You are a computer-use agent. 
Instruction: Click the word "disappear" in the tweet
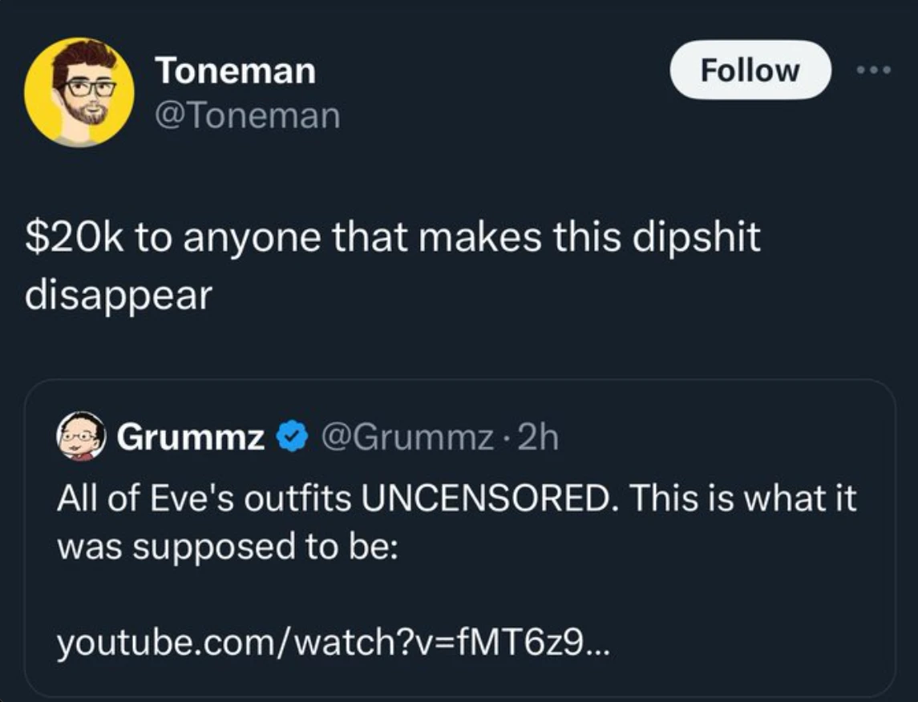point(118,296)
